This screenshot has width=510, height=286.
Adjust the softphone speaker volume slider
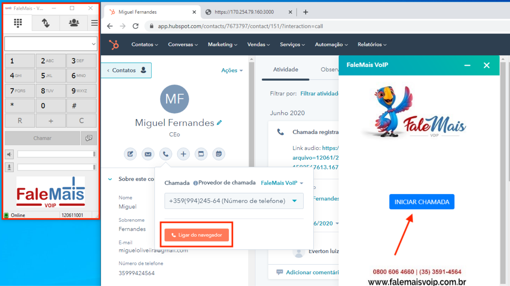click(x=57, y=154)
